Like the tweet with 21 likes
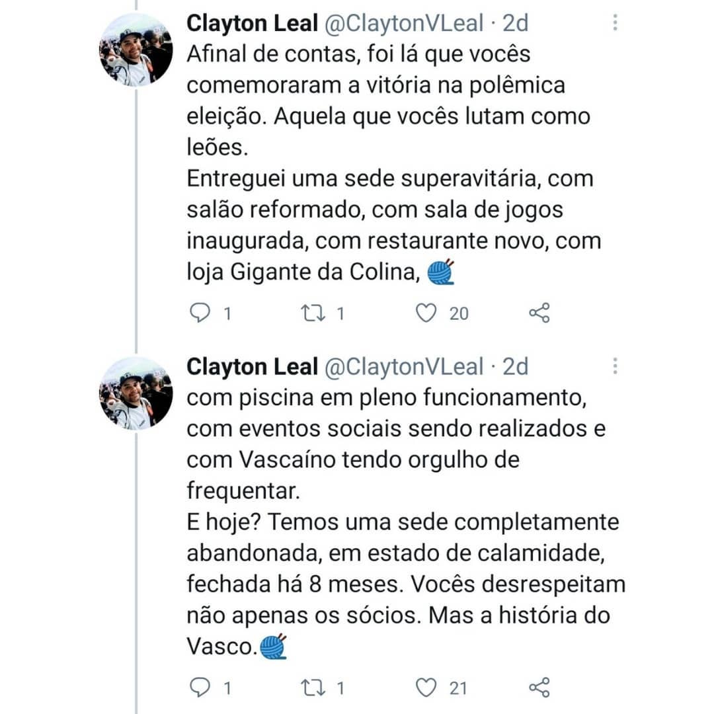The width and height of the screenshot is (714, 714). [426, 688]
